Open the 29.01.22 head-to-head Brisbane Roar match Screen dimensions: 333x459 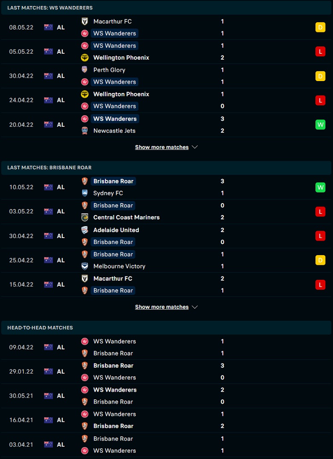(x=166, y=372)
